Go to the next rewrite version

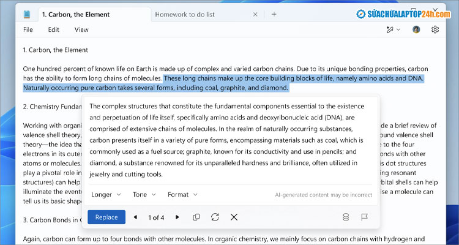click(177, 217)
